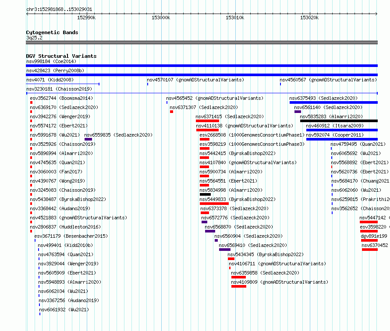The image size is (390, 331).
Task: Select nsv5434345 (ByrskaBishop2022) label
Action: point(266,254)
